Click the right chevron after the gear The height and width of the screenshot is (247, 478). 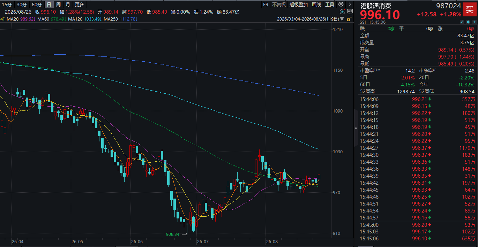click(x=350, y=5)
